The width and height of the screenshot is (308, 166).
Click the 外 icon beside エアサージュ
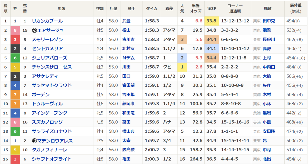click(34, 30)
